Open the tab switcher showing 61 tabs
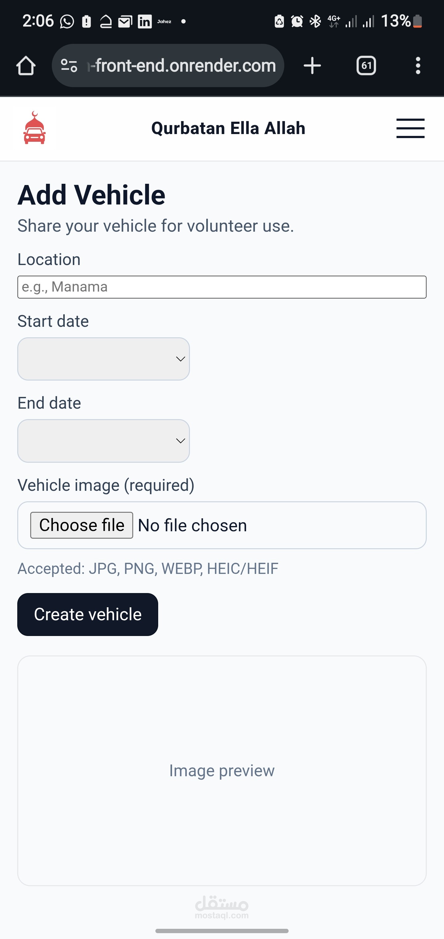Image resolution: width=444 pixels, height=939 pixels. pos(366,65)
